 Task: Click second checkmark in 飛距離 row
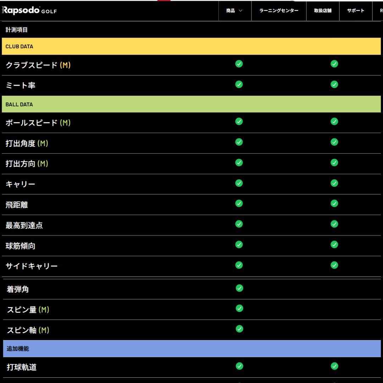pos(334,203)
